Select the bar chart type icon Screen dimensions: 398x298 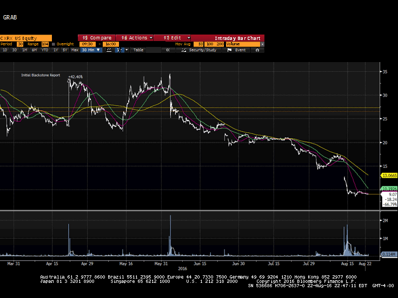tap(120, 50)
